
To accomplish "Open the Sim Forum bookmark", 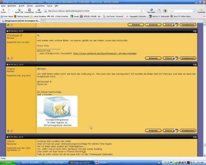I will click(114, 16).
